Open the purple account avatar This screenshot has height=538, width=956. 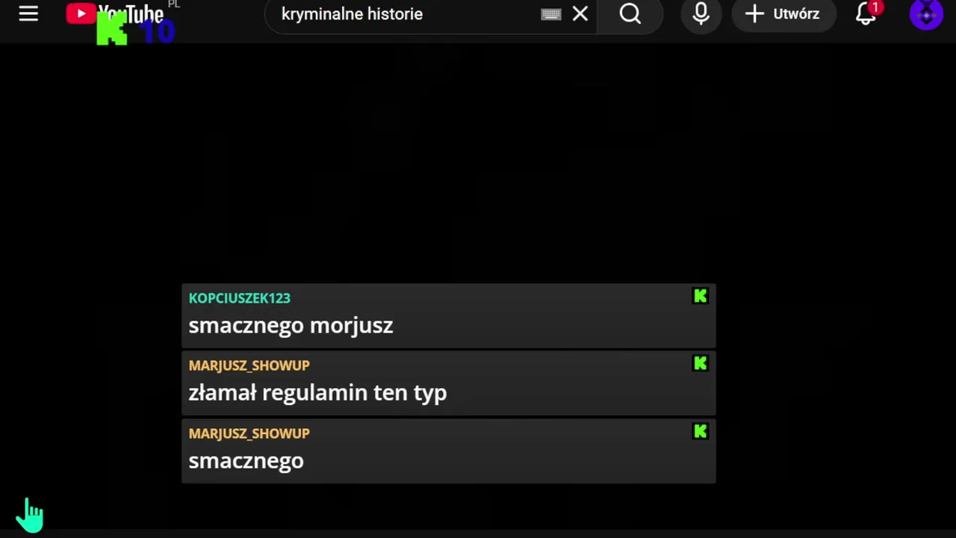[926, 14]
